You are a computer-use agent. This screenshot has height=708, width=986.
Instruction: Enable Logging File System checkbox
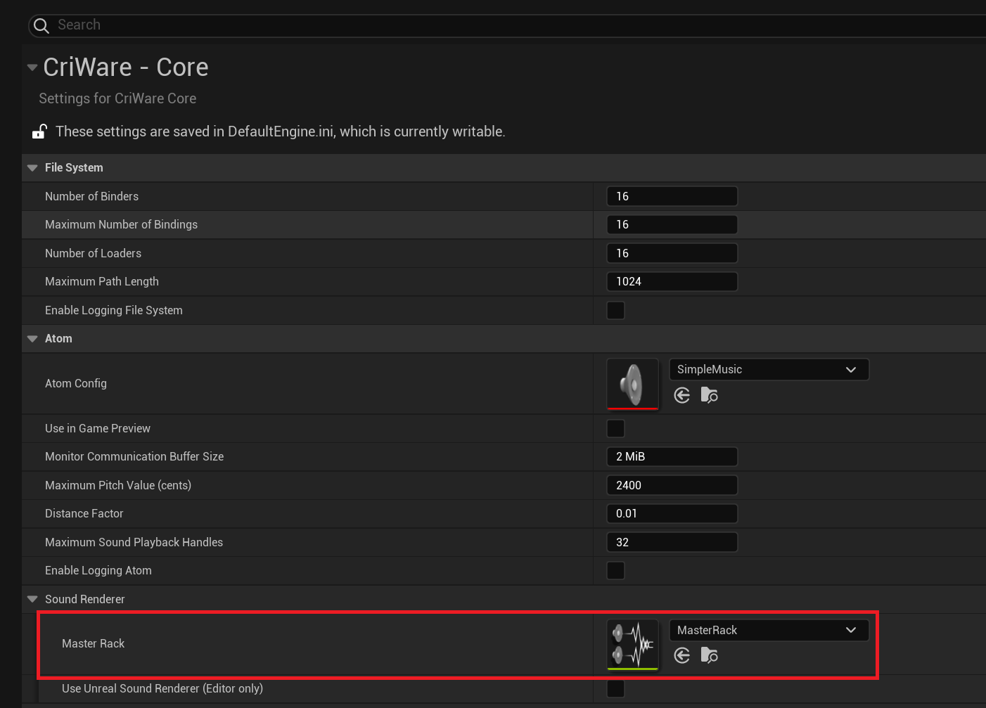point(615,310)
